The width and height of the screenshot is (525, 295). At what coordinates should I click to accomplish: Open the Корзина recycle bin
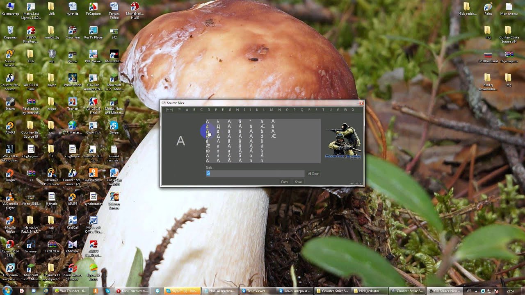10,32
